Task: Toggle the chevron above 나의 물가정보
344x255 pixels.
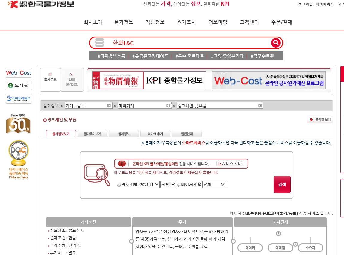Action: 71,74
